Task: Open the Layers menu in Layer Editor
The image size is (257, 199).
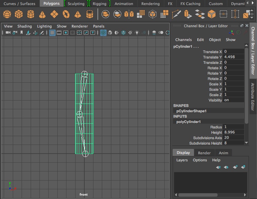Action: [182, 160]
